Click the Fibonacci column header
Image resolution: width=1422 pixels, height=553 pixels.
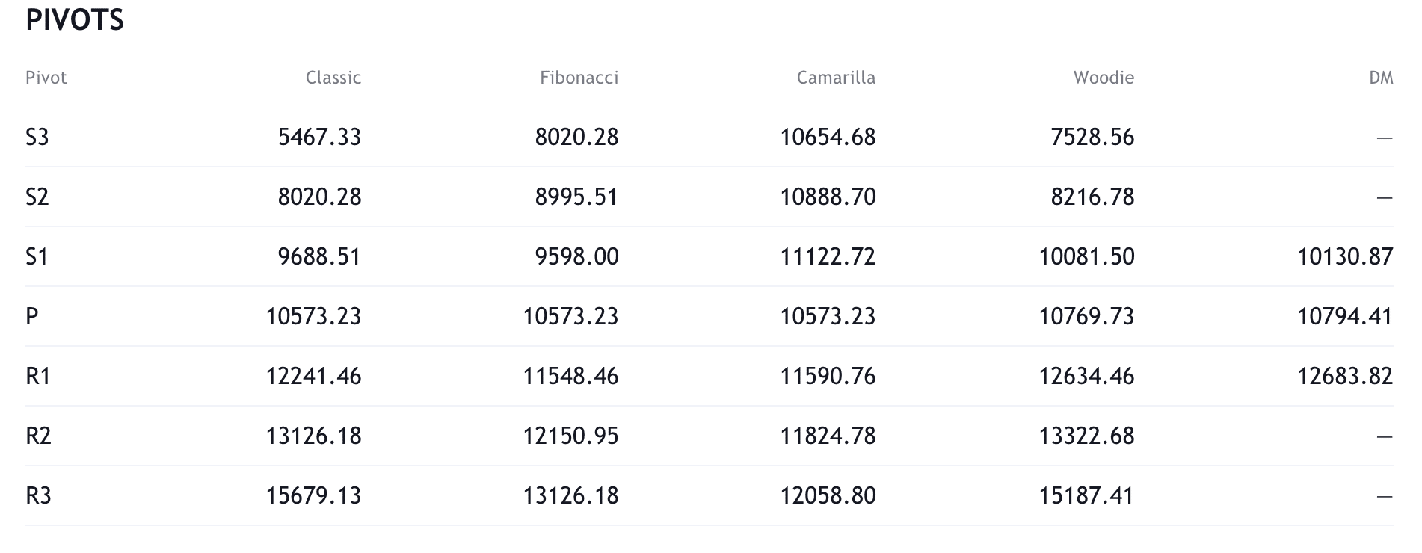(x=579, y=78)
